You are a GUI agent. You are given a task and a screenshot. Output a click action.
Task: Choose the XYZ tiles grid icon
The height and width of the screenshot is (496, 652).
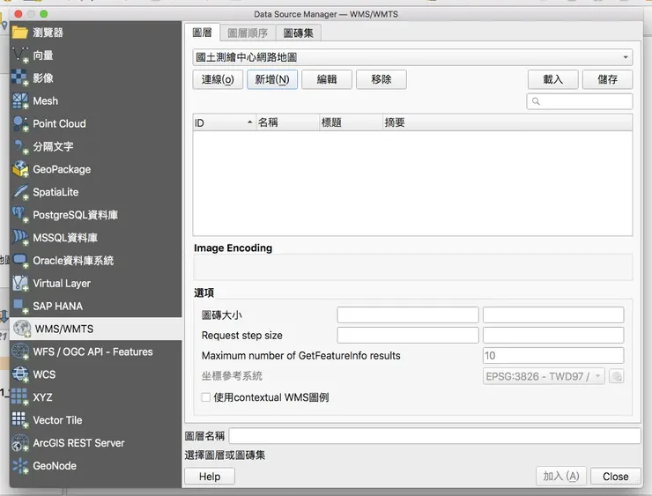(20, 397)
